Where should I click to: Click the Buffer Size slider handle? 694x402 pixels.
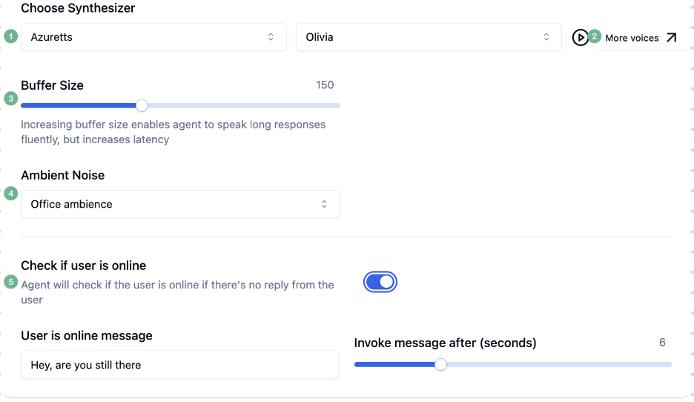coord(142,105)
